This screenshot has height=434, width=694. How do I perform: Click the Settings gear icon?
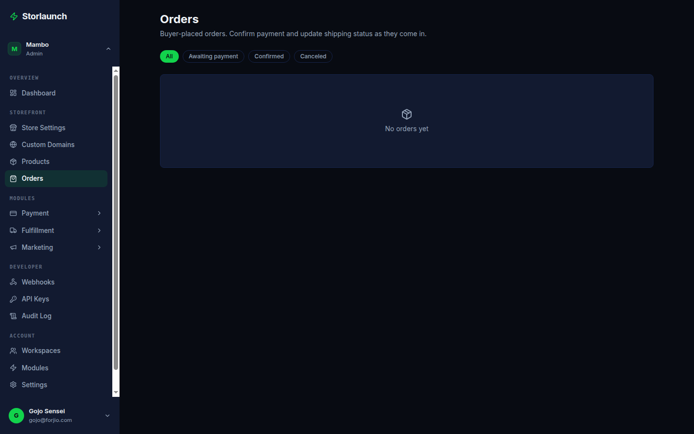(x=13, y=385)
